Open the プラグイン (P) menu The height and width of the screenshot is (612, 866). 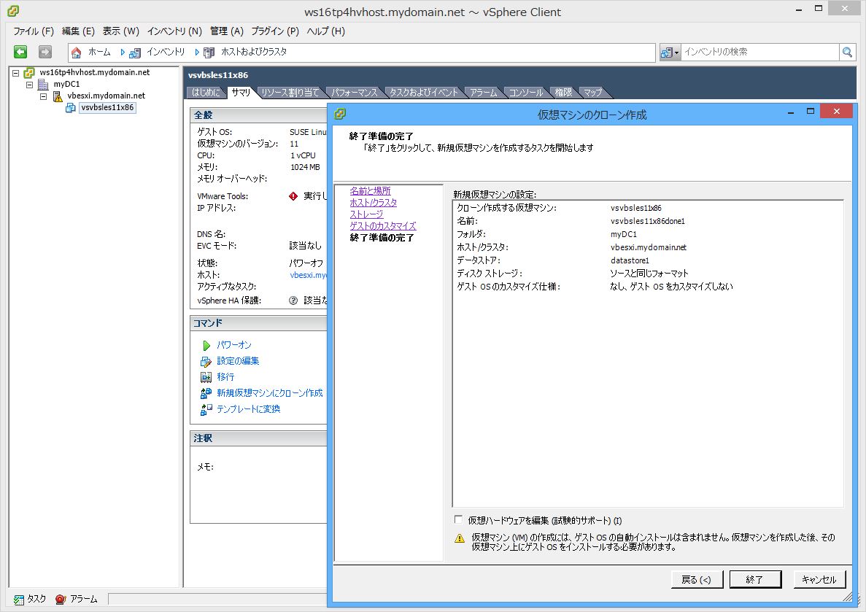pyautogui.click(x=275, y=31)
